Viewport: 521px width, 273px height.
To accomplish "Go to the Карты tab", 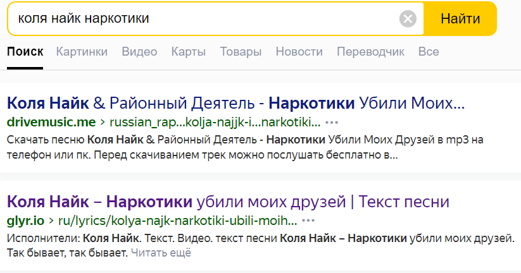I will point(189,52).
